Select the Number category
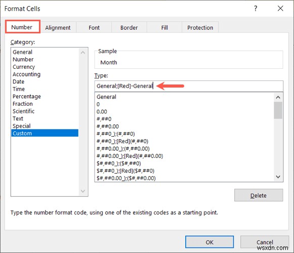Image resolution: width=294 pixels, height=253 pixels. [45, 59]
